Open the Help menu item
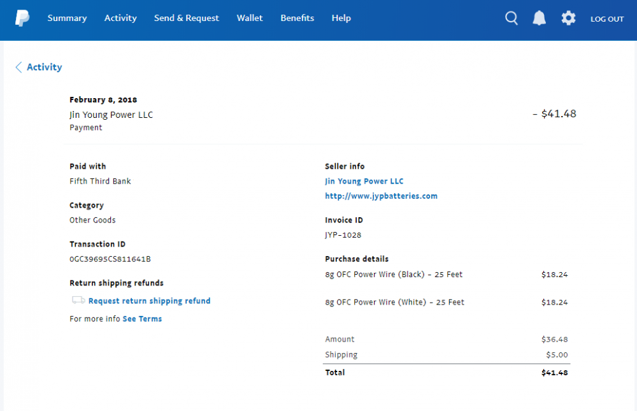 coord(341,18)
